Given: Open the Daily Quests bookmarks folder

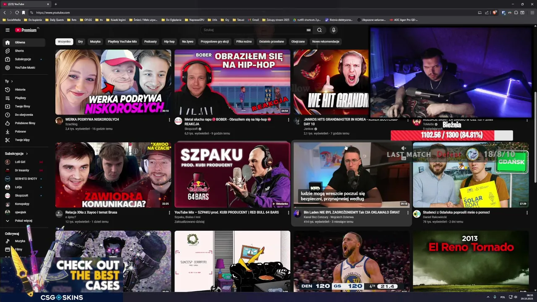Looking at the screenshot, I should coord(55,20).
